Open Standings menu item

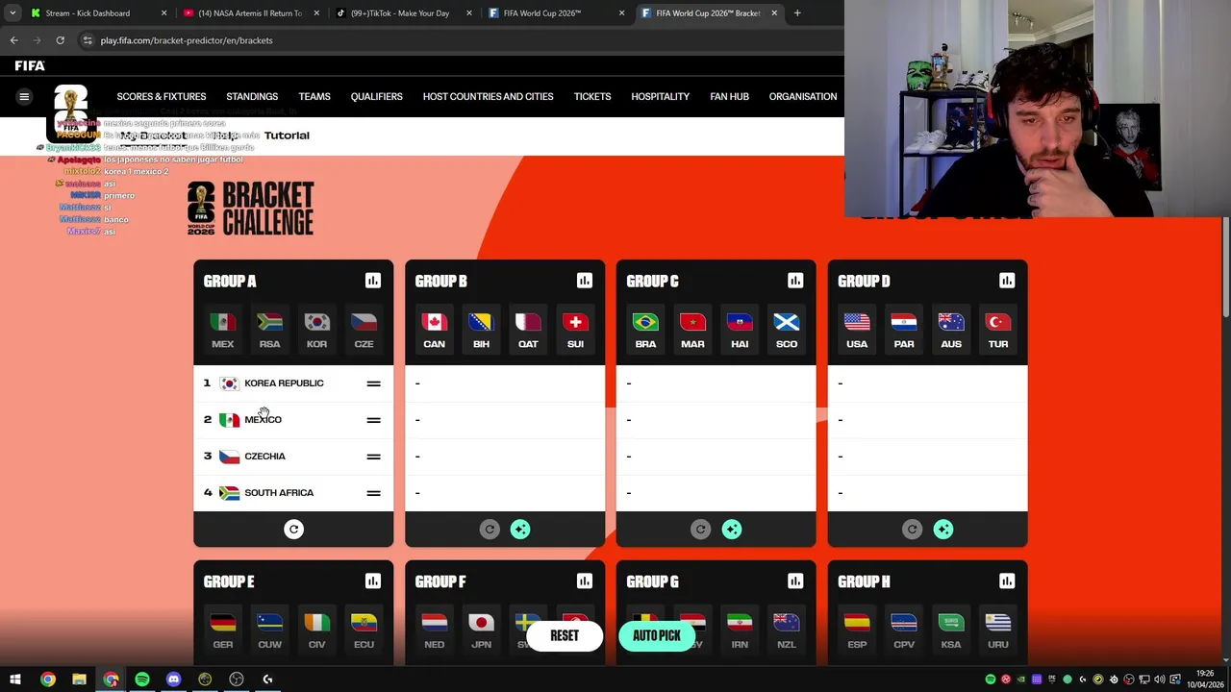pos(252,96)
